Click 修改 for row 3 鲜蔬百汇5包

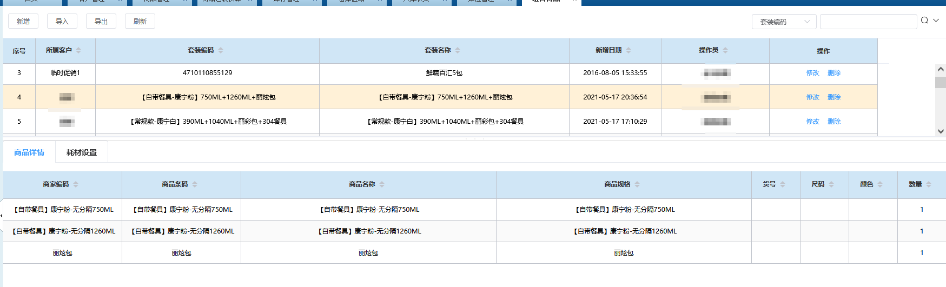812,73
